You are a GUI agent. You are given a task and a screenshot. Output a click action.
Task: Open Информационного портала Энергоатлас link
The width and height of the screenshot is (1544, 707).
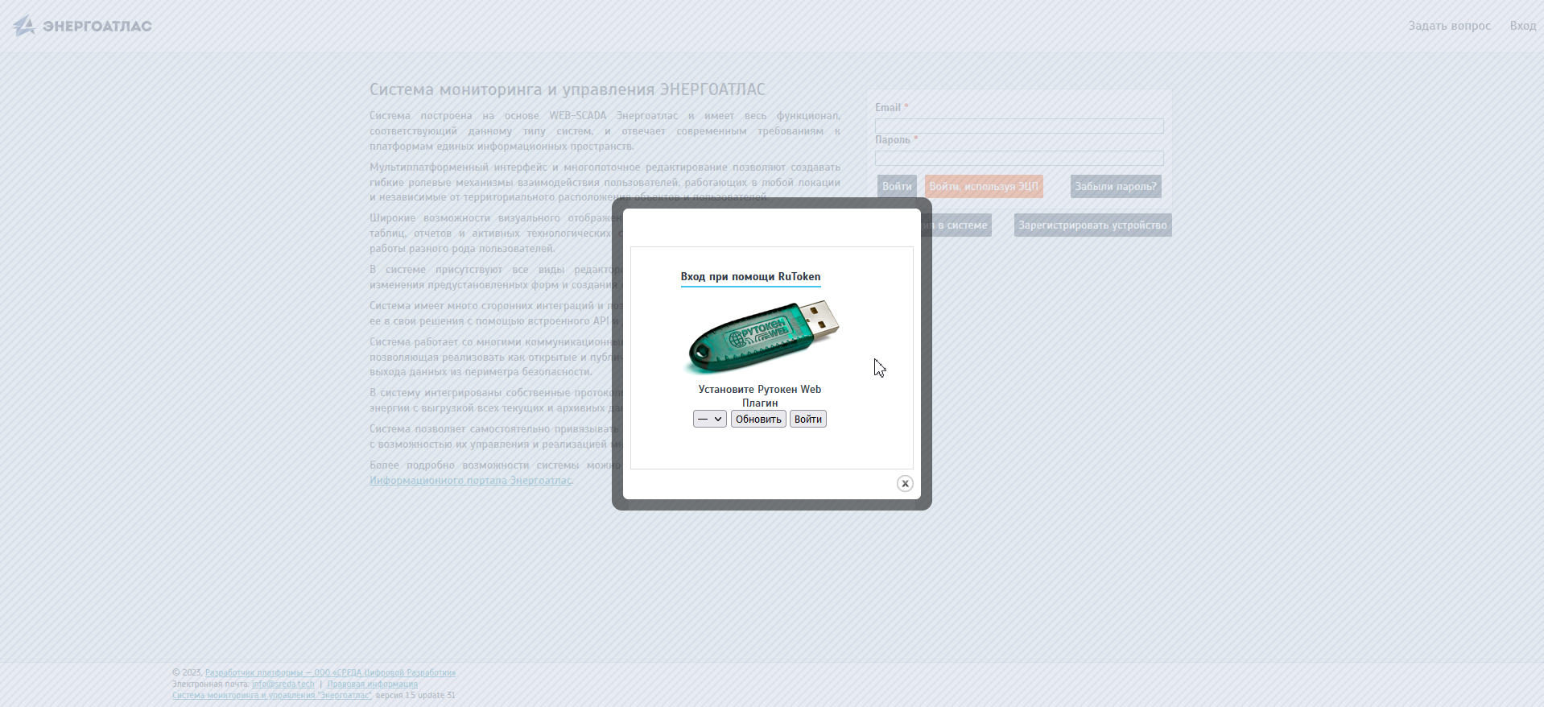click(x=470, y=481)
